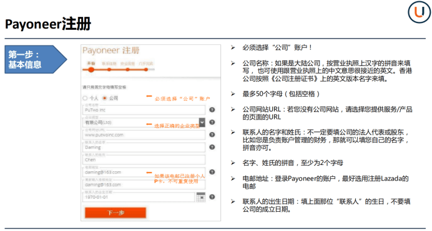The height and width of the screenshot is (231, 432).
Task: Click help icon beside Daming name field
Action: point(212,147)
